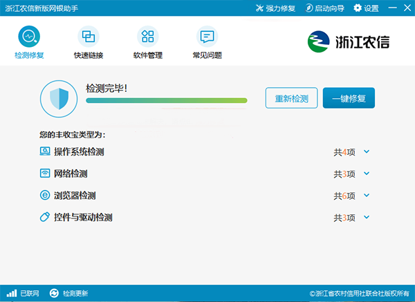Viewport: 415px width, 302px height.
Task: Click the 检测完毕! status text
Action: [107, 88]
